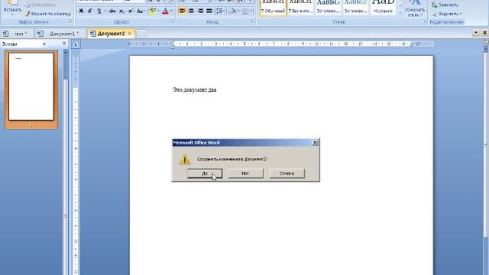The height and width of the screenshot is (275, 489).
Task: Apply superscript formatting
Action: coord(131,11)
